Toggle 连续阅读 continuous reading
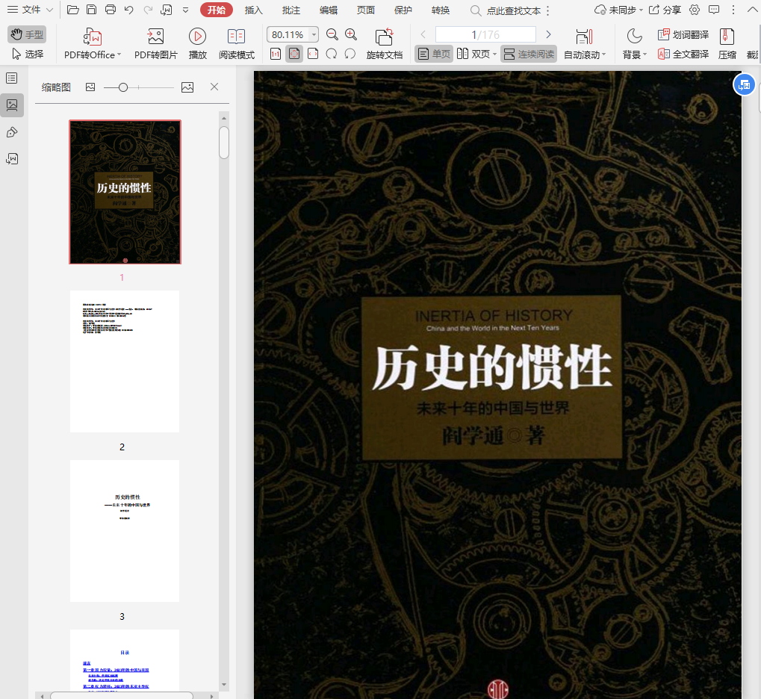Screen dimensions: 761x699 point(529,54)
